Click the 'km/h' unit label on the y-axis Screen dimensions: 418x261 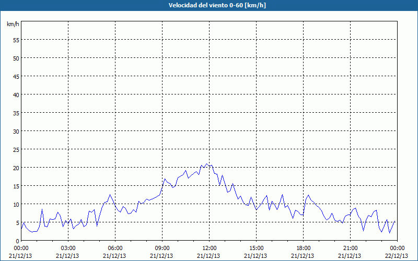[13, 24]
